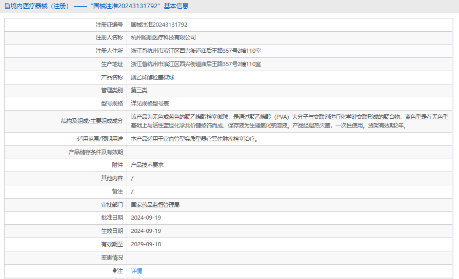Click the 注册人名称 row label
The width and height of the screenshot is (459, 279).
[109, 37]
